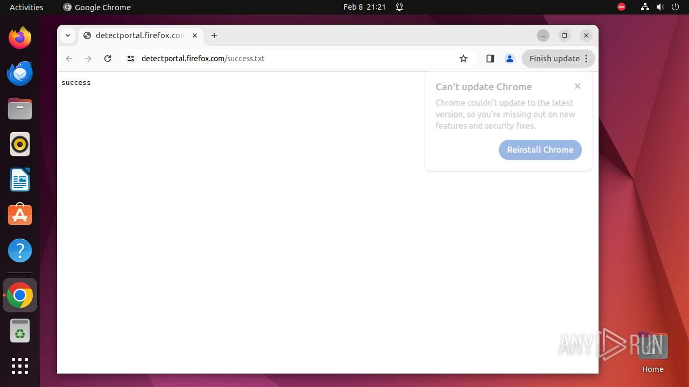Click the Finish update button

559,59
